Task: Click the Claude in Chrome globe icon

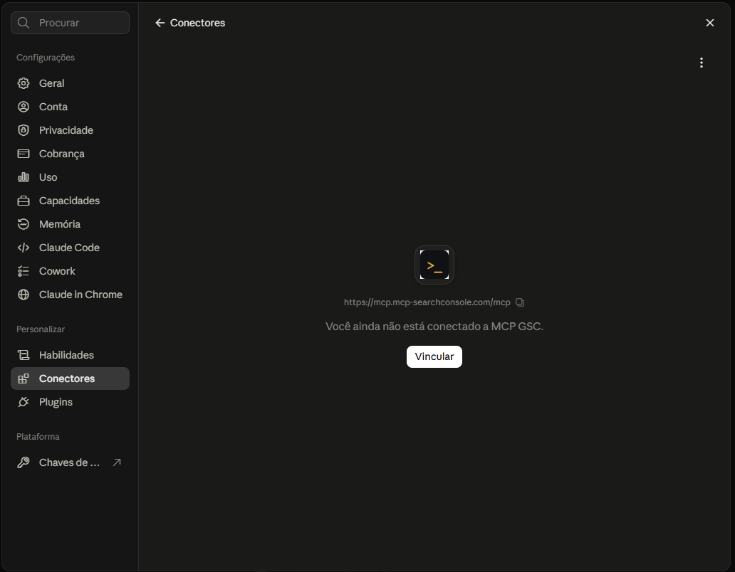Action: pyautogui.click(x=24, y=295)
